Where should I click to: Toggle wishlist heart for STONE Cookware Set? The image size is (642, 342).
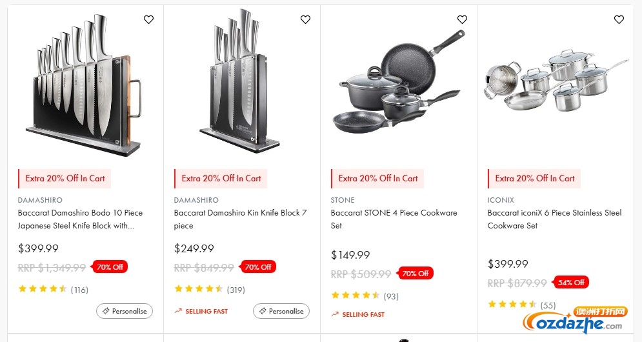(x=462, y=20)
